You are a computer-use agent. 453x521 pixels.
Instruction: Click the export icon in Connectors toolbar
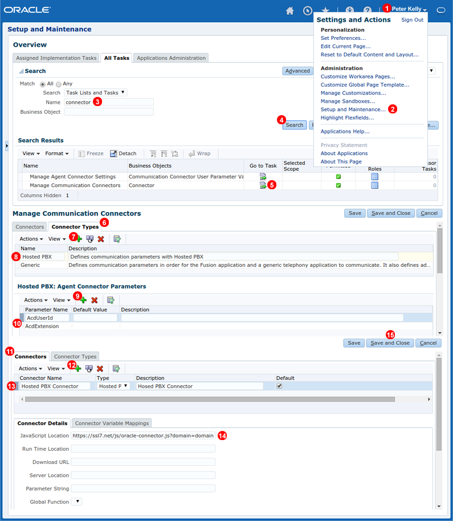[116, 368]
